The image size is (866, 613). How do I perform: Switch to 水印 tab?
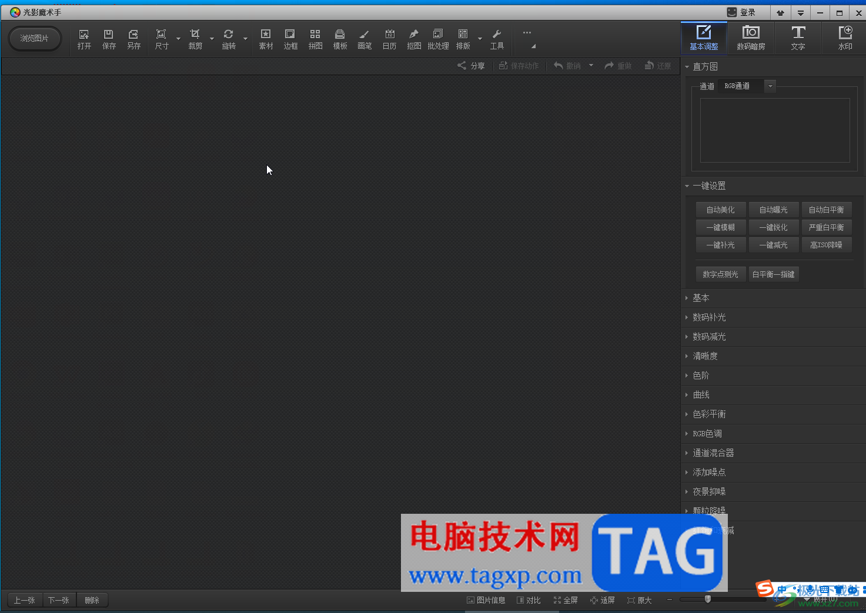(845, 38)
